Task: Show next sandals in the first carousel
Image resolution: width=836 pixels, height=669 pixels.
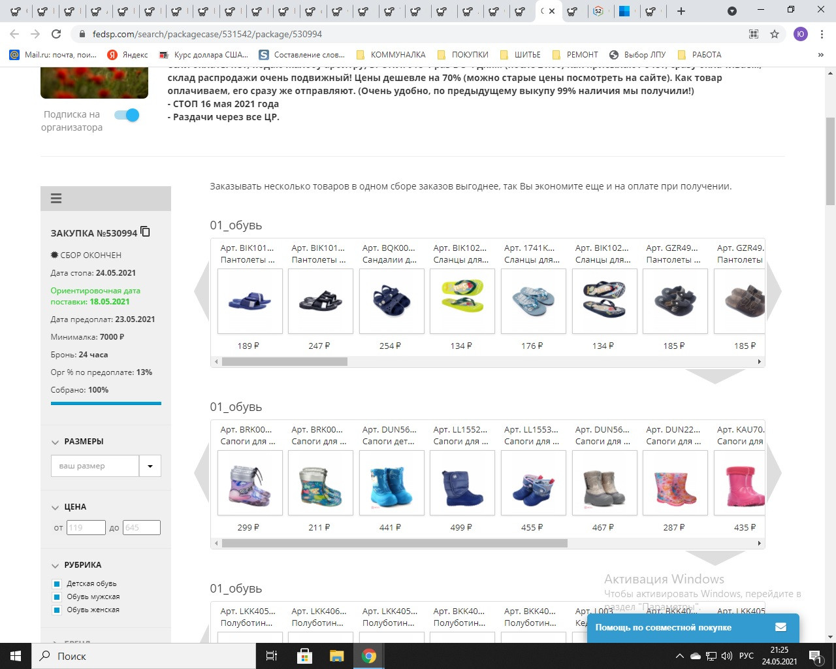Action: tap(773, 291)
